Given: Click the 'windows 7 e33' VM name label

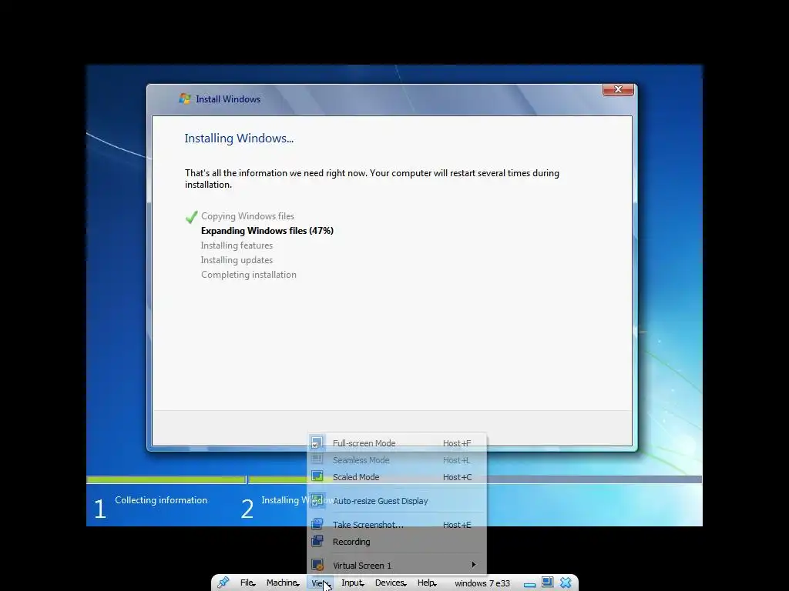Looking at the screenshot, I should (x=482, y=583).
